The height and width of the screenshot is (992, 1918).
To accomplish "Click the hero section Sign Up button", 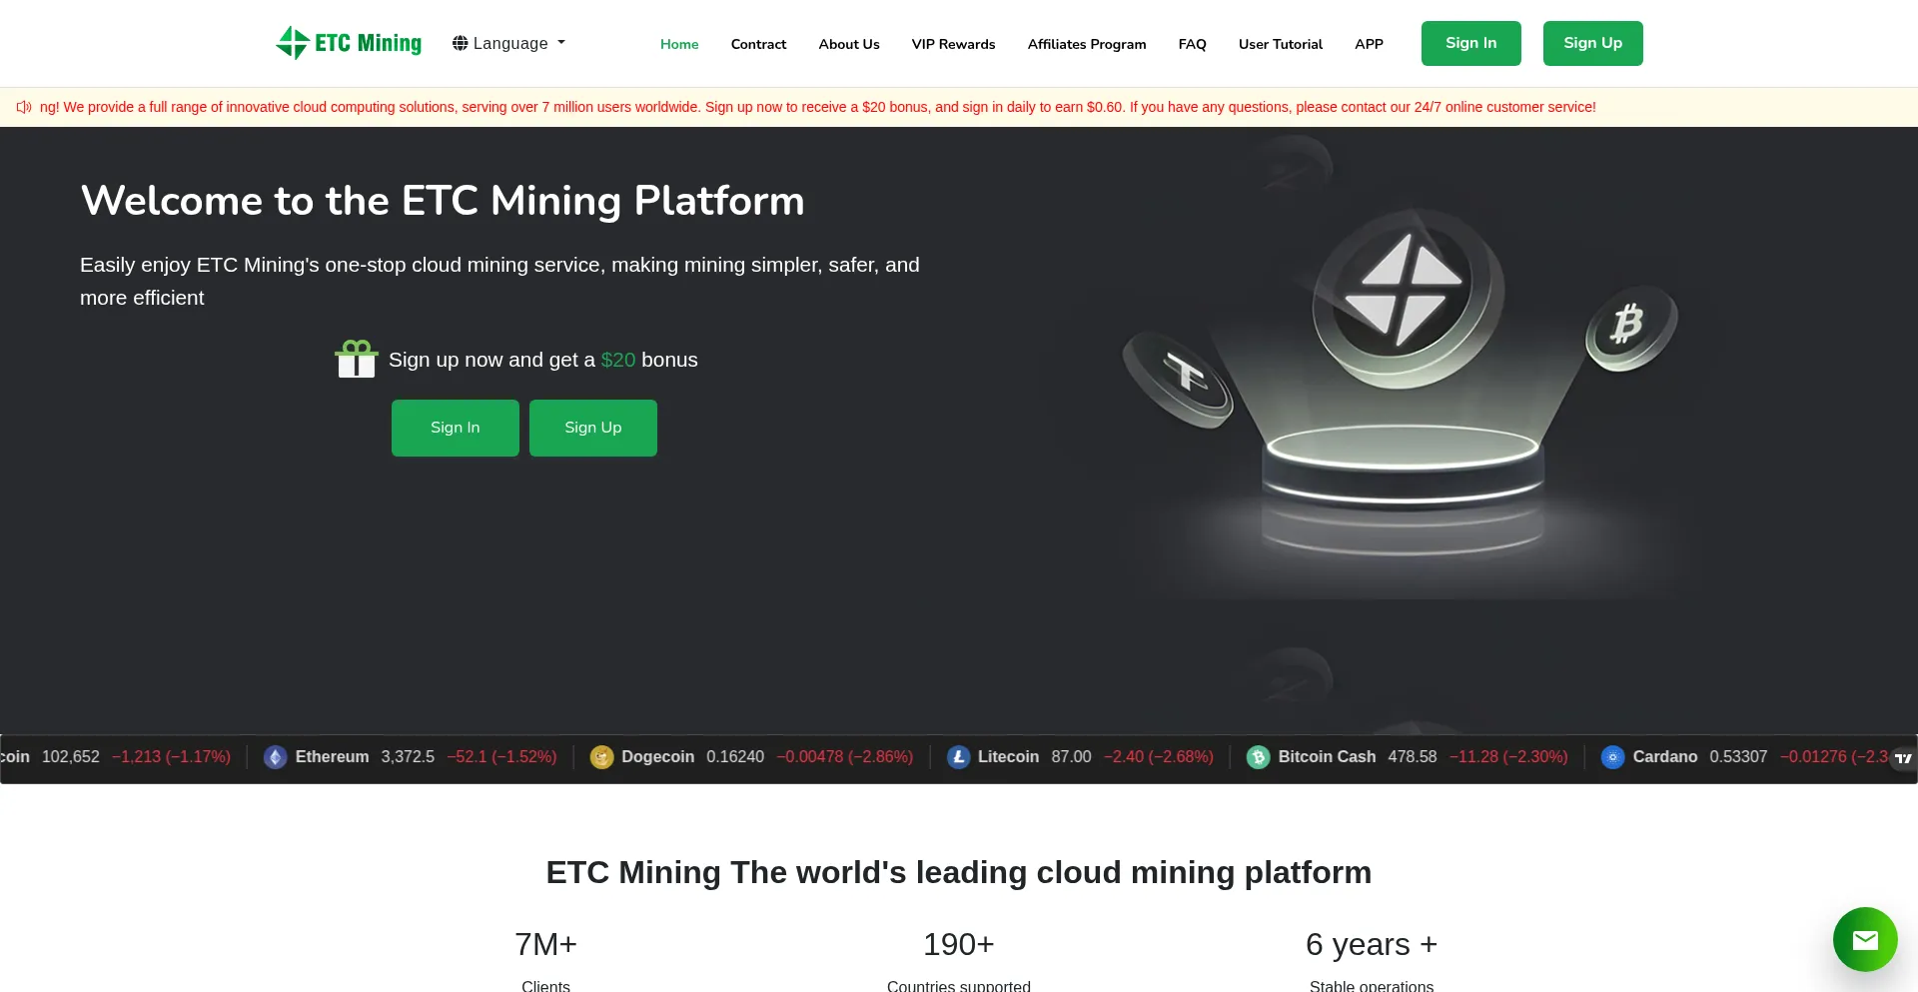I will [592, 428].
